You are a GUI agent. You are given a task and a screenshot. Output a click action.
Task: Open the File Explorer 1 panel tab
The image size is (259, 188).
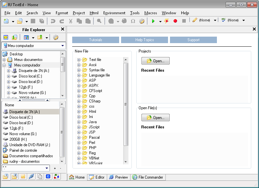pos(6,177)
